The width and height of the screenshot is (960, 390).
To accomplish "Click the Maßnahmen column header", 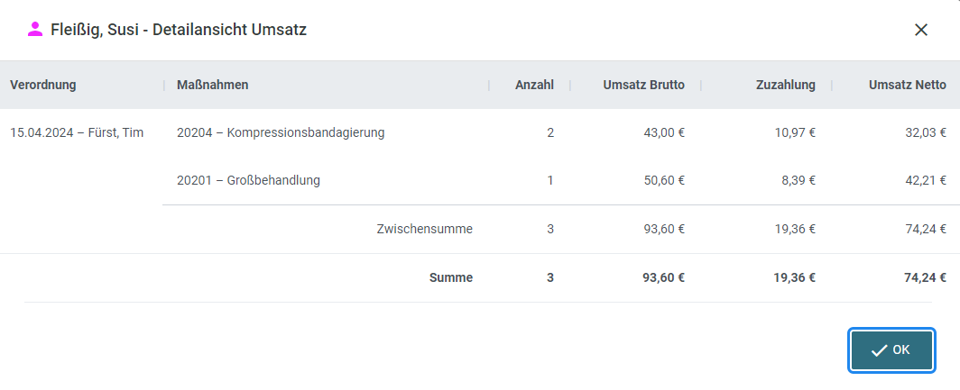I will [x=212, y=85].
